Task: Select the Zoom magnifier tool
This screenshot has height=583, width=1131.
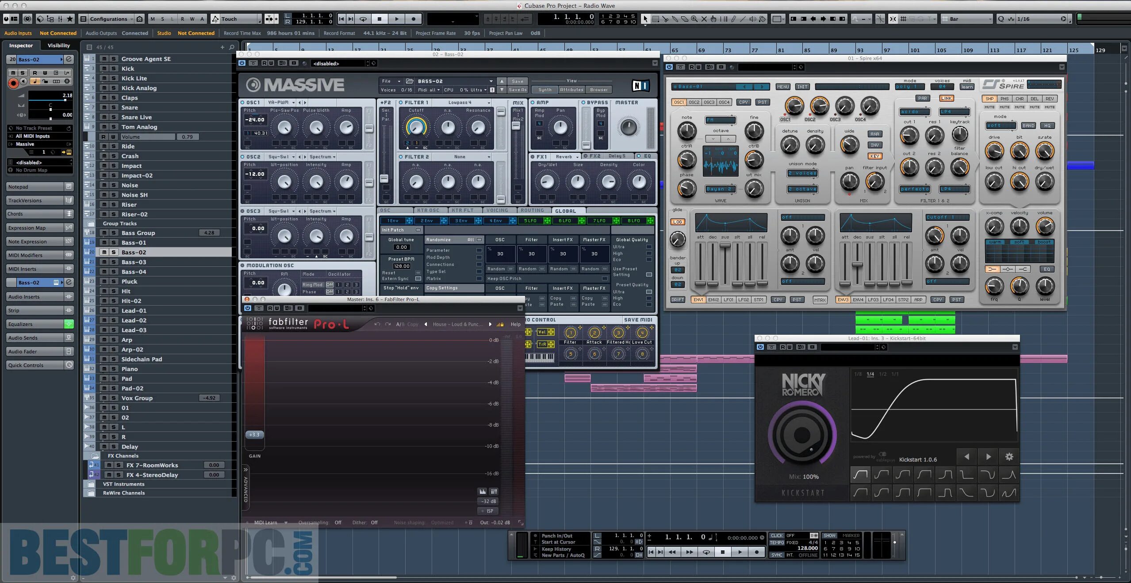Action: click(694, 19)
